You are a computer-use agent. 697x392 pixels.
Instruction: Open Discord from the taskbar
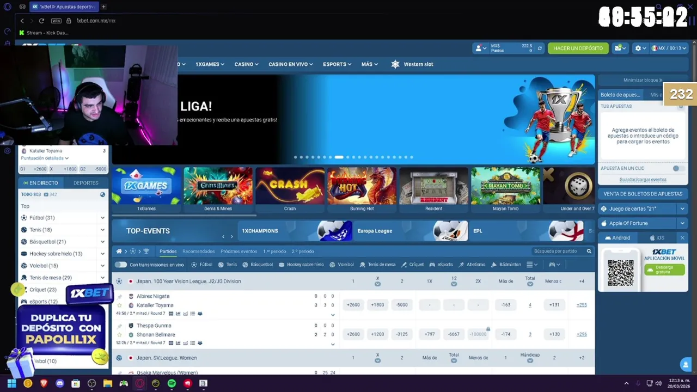[59, 383]
